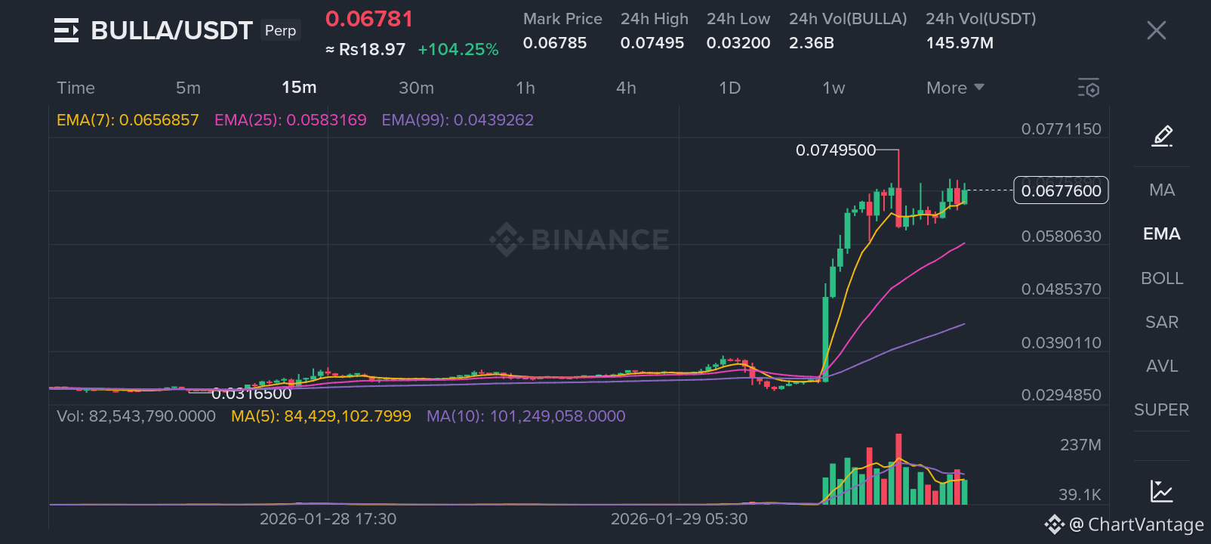This screenshot has height=544, width=1211.
Task: Tap the 0.0771150 price axis label
Action: point(1061,129)
